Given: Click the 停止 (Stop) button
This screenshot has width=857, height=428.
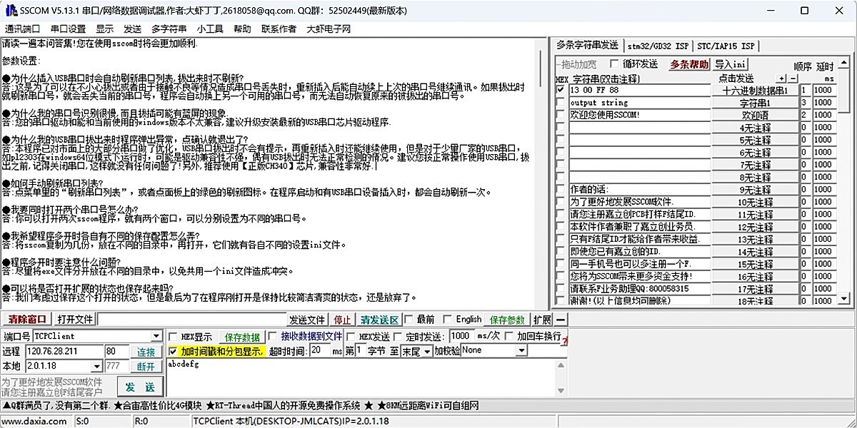Looking at the screenshot, I should (342, 319).
